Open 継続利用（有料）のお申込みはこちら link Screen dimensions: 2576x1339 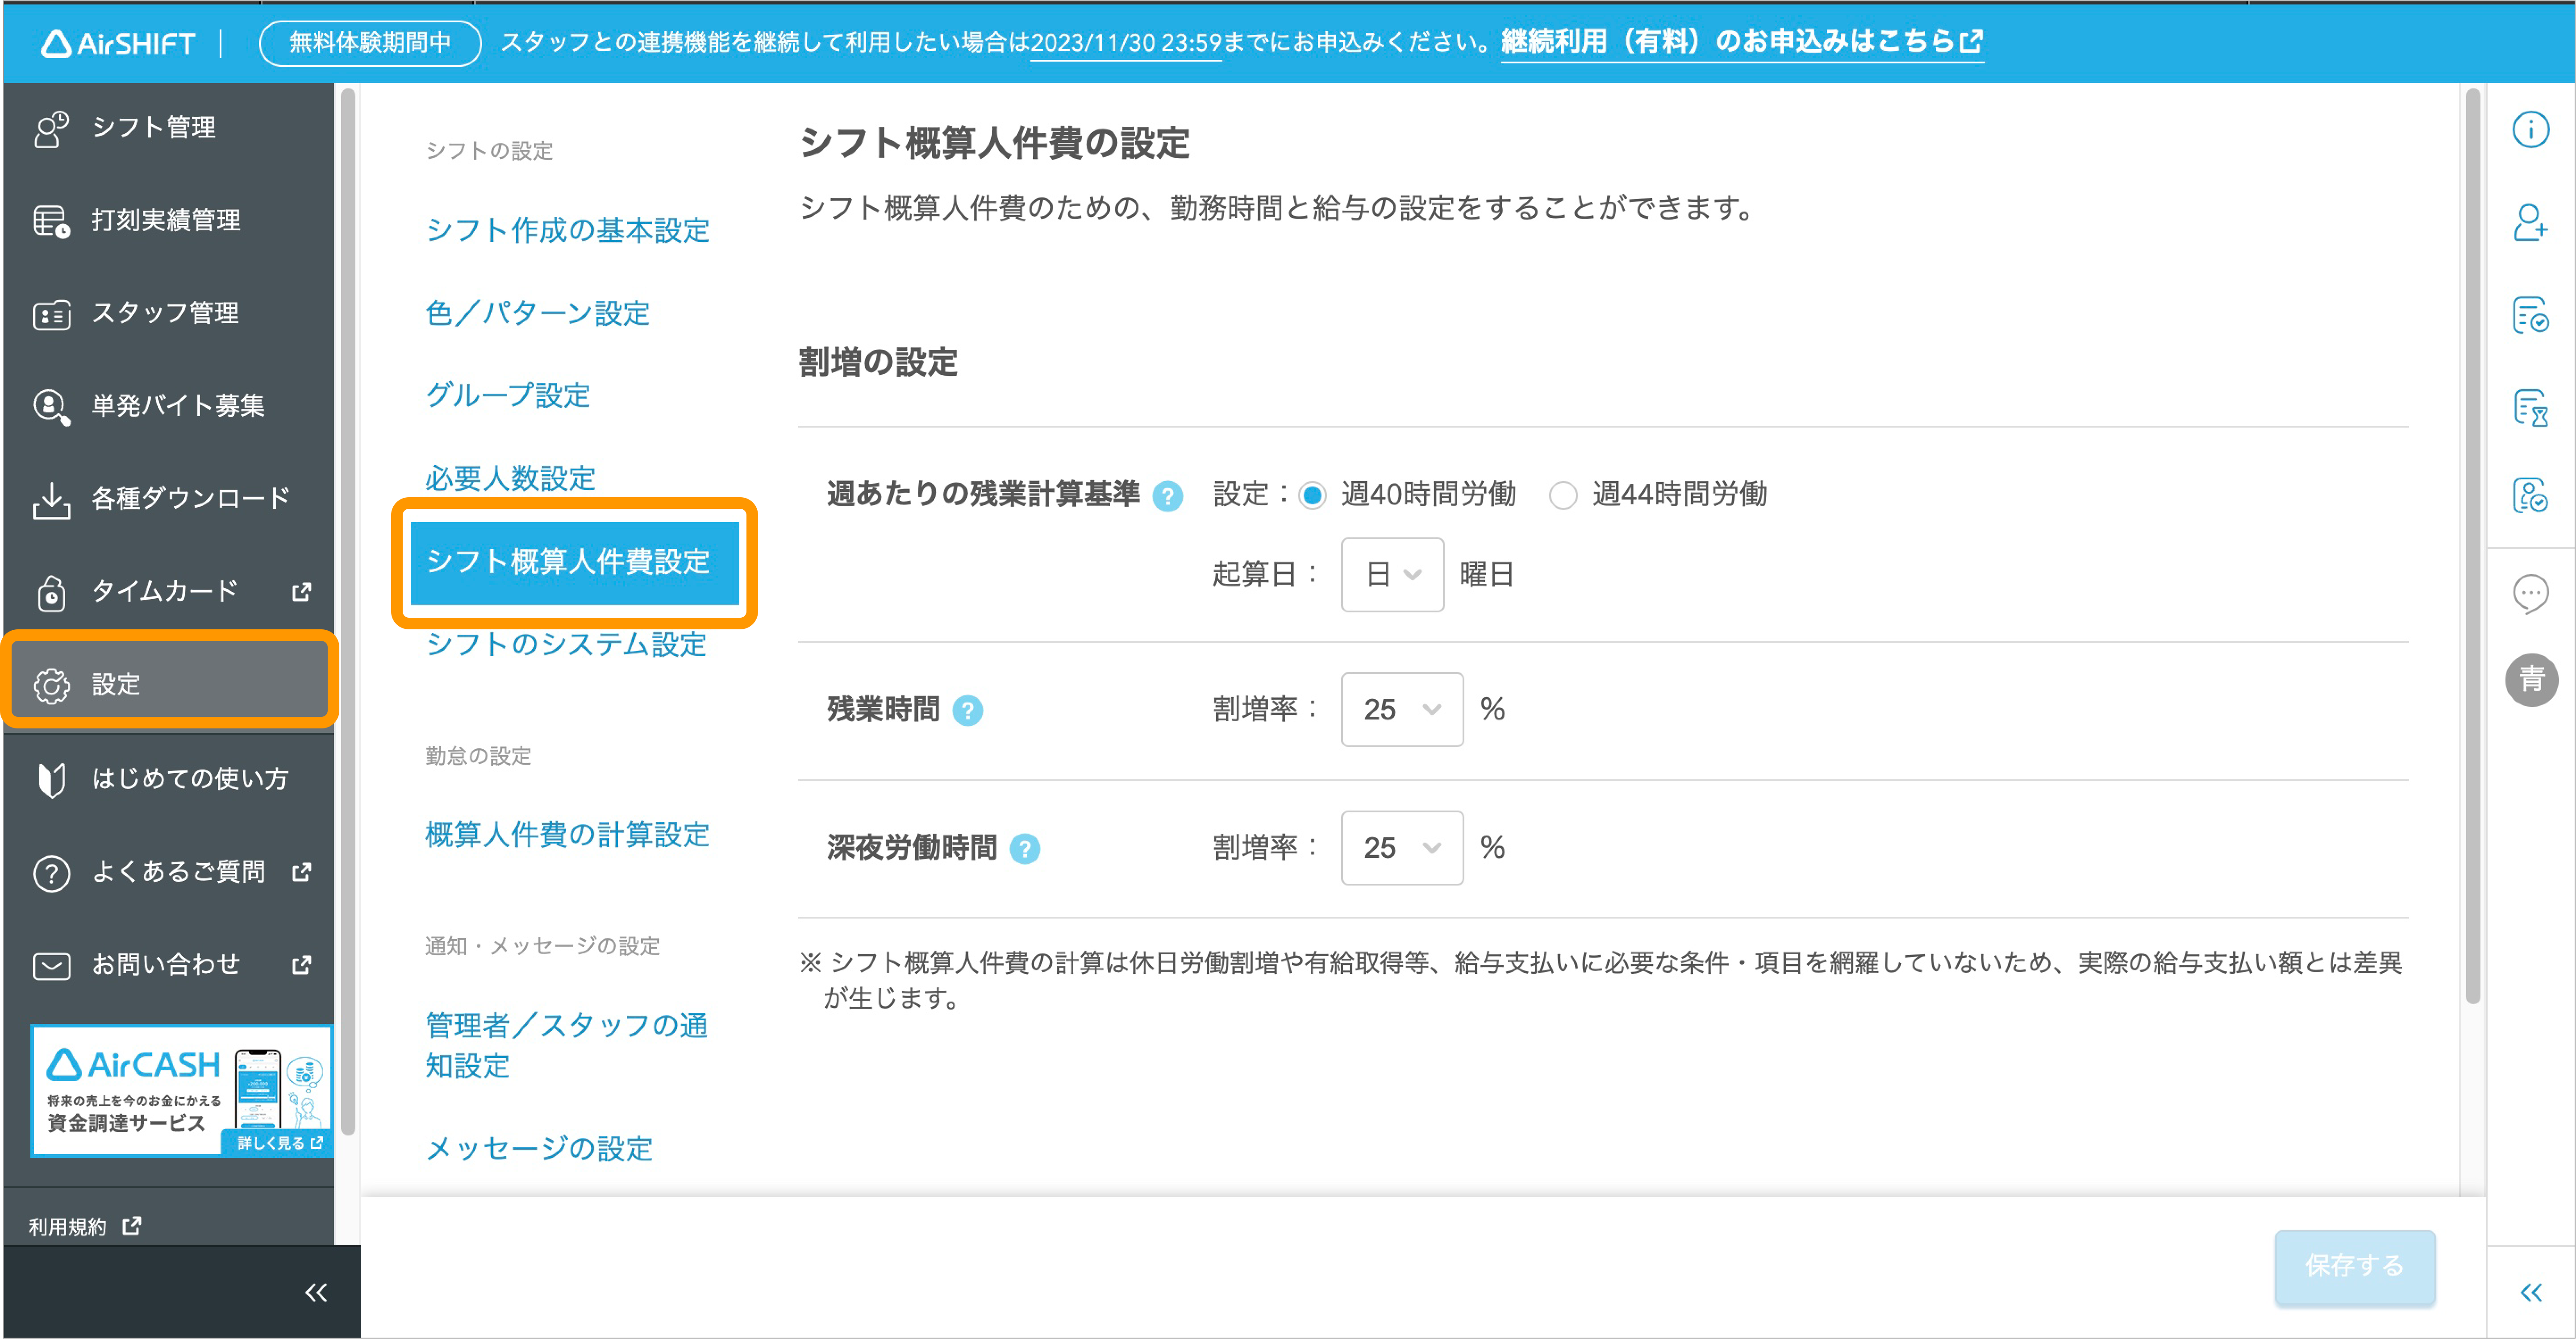(x=1742, y=42)
